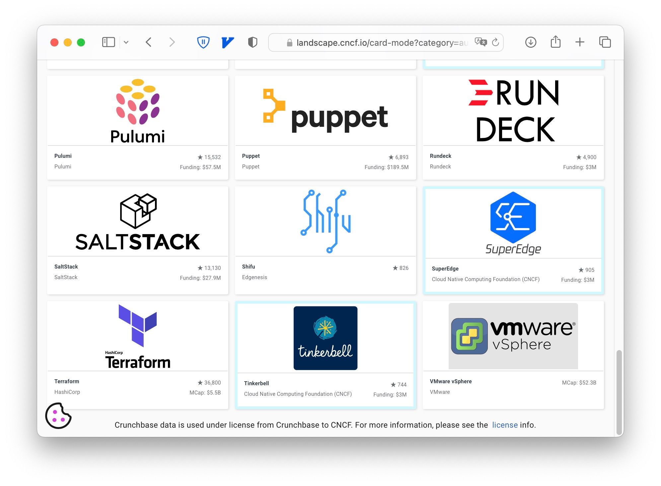Image resolution: width=661 pixels, height=486 pixels.
Task: Click the Tinkerbell card title text
Action: 257,383
